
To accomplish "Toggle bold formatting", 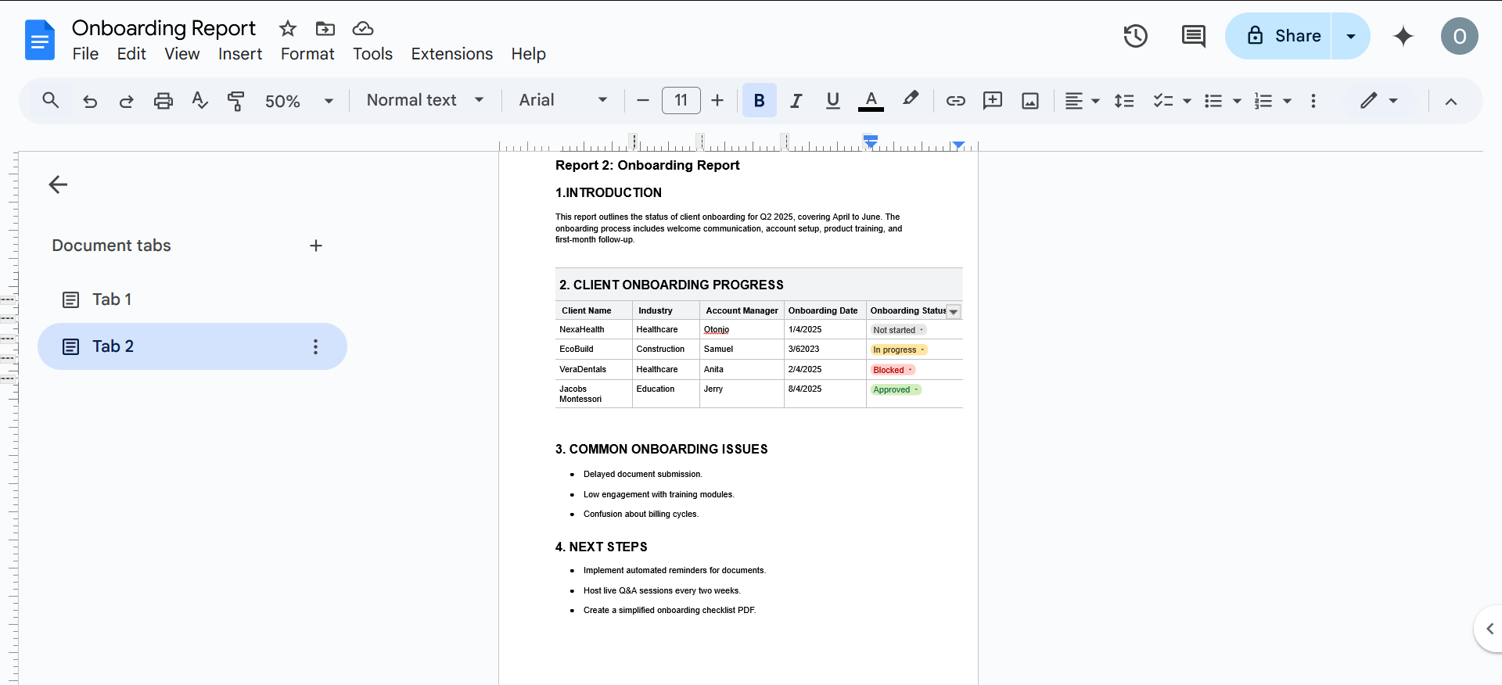I will (x=759, y=100).
